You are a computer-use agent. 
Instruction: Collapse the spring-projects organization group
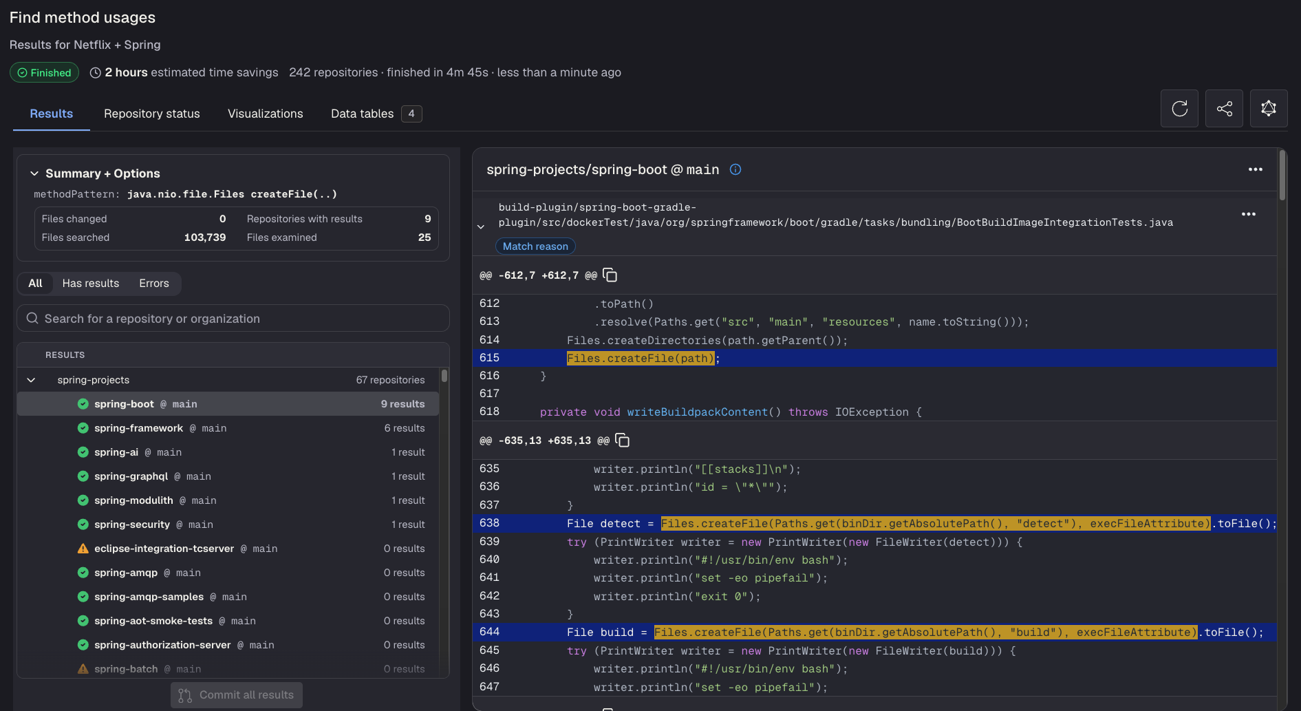[x=31, y=380]
